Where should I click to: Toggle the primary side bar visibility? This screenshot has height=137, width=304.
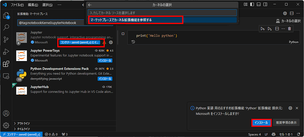[x=252, y=5]
